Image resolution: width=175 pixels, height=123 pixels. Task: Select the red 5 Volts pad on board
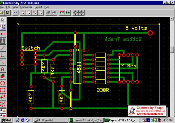point(150,33)
